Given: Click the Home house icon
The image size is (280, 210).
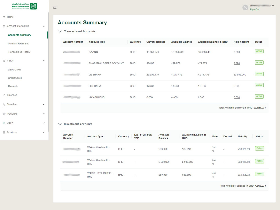Looking at the screenshot, I should (4, 17).
